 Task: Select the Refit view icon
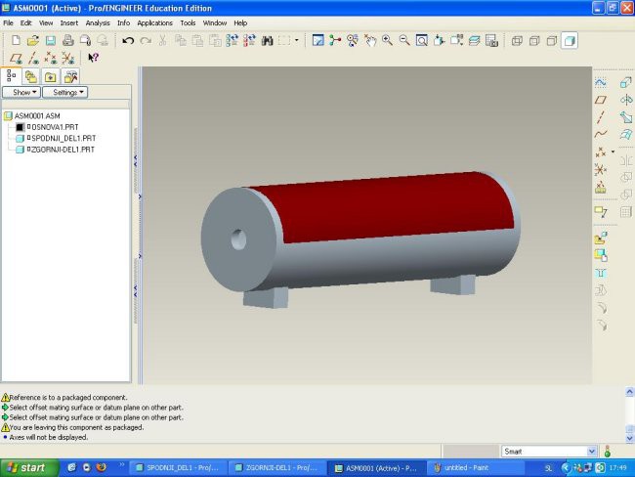[422, 40]
